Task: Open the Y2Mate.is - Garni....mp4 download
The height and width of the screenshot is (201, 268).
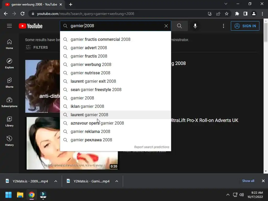Action: point(88,181)
